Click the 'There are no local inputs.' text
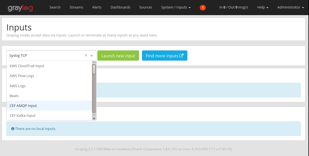309x156 pixels. pos(36,129)
